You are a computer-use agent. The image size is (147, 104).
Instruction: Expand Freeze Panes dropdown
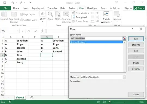pyautogui.click(x=81, y=21)
